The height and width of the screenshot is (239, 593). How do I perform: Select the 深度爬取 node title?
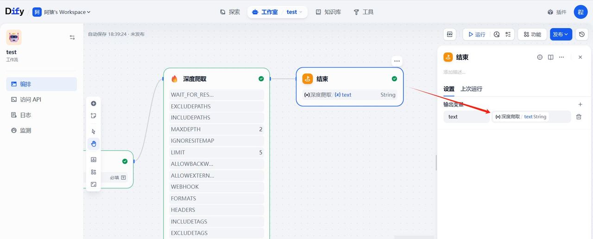click(x=195, y=79)
